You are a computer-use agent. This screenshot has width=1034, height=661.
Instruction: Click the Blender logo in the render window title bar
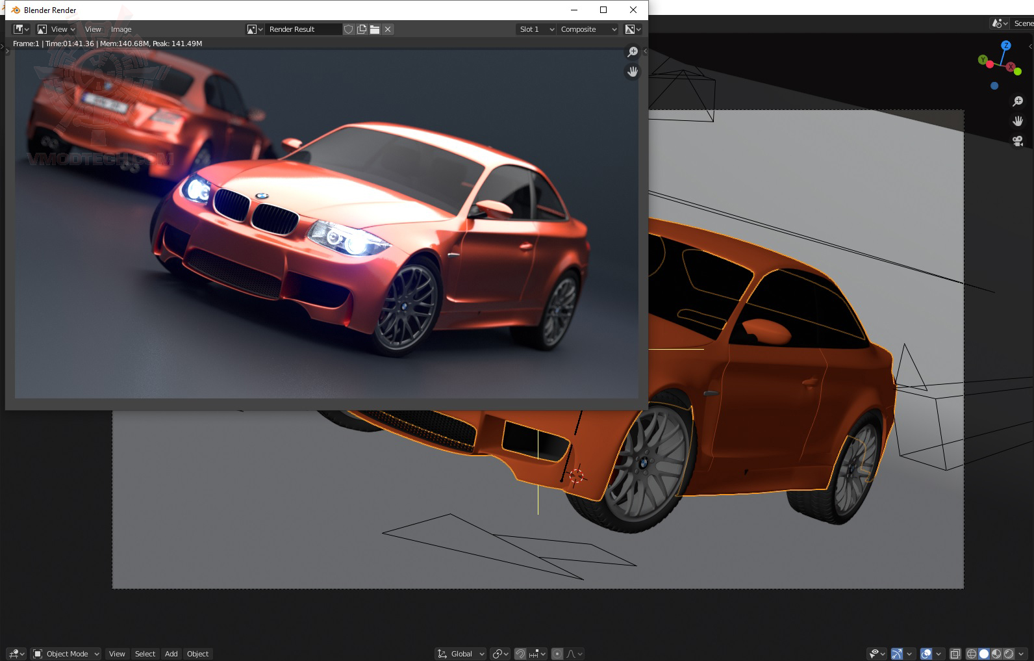pyautogui.click(x=16, y=10)
